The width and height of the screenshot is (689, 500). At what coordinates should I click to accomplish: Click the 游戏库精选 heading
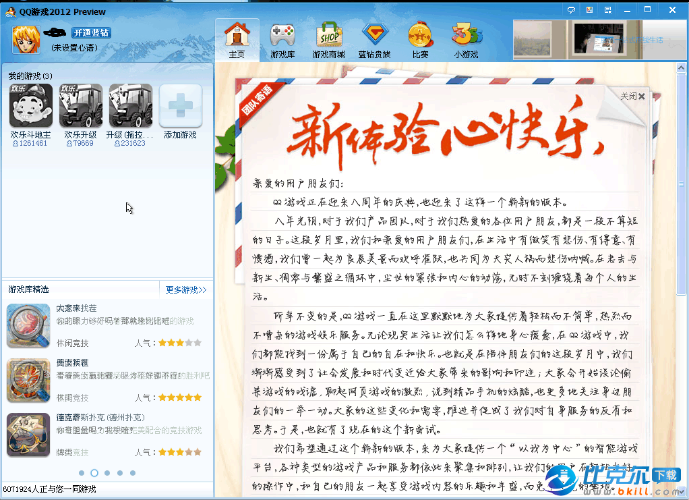point(28,289)
